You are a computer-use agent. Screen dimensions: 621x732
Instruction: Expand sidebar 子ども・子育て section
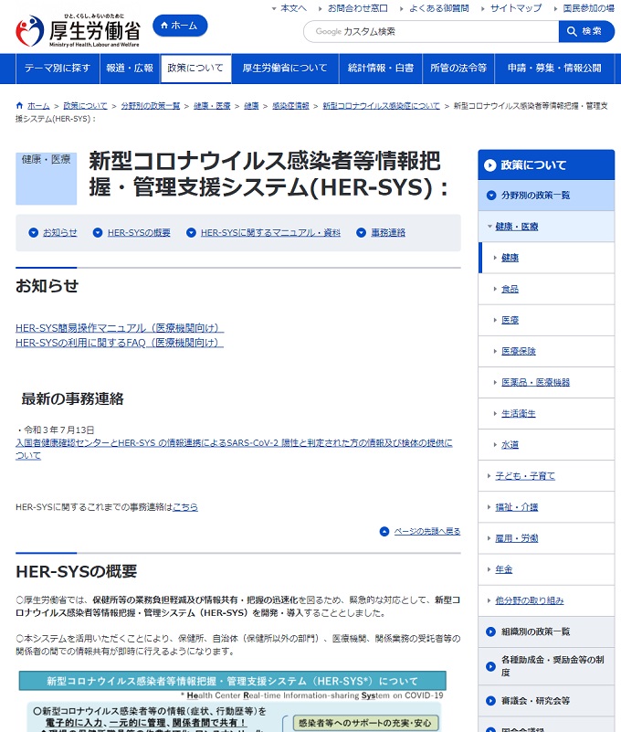coord(546,476)
